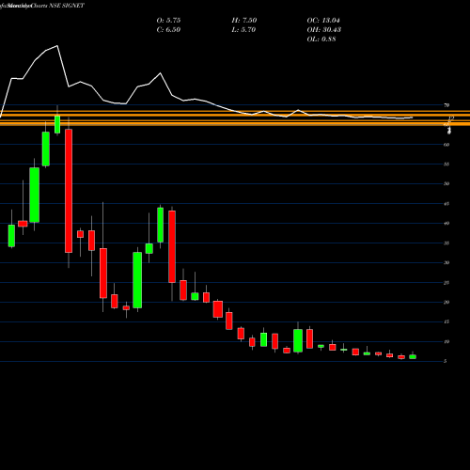Click the 5 price axis label
Screen dimensions: 470x470
click(x=446, y=361)
